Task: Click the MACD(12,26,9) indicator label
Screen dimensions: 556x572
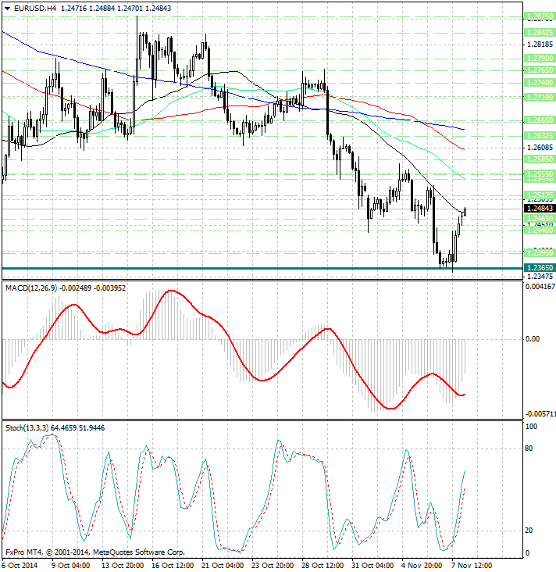Action: tap(31, 288)
